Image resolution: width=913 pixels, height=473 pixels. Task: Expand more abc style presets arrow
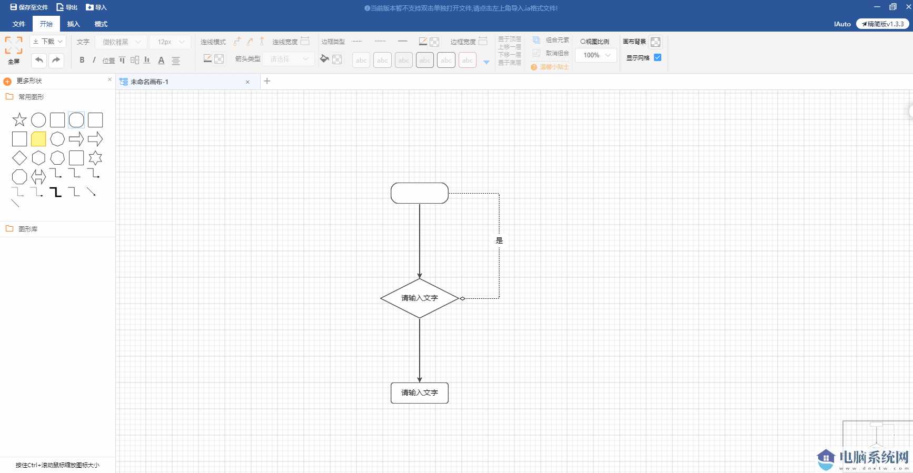click(x=487, y=62)
